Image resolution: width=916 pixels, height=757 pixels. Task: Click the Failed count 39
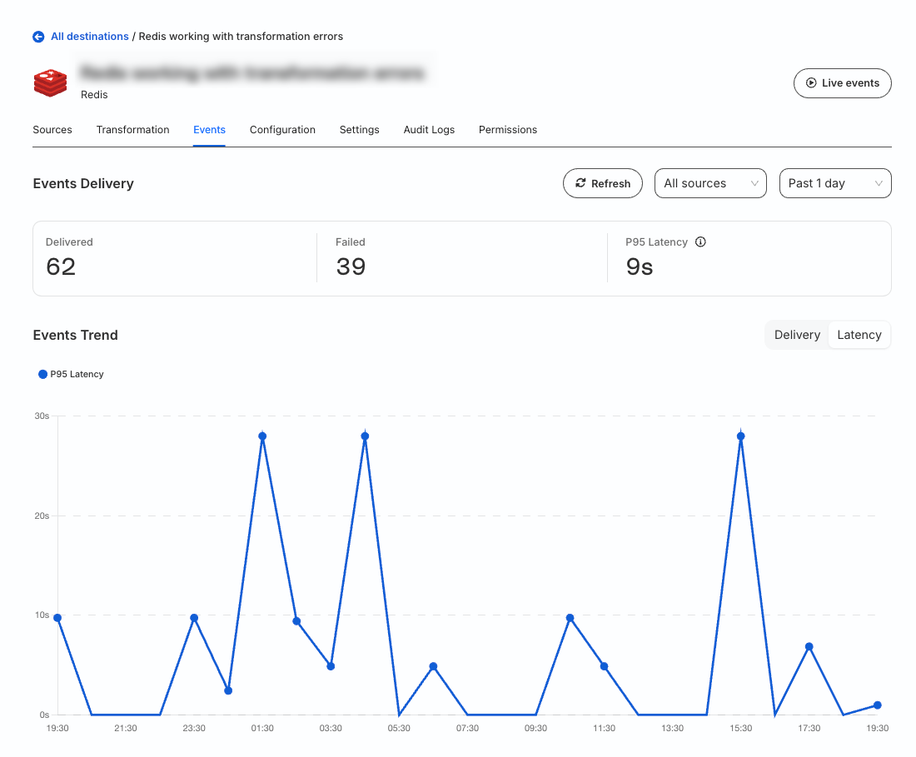pos(351,267)
